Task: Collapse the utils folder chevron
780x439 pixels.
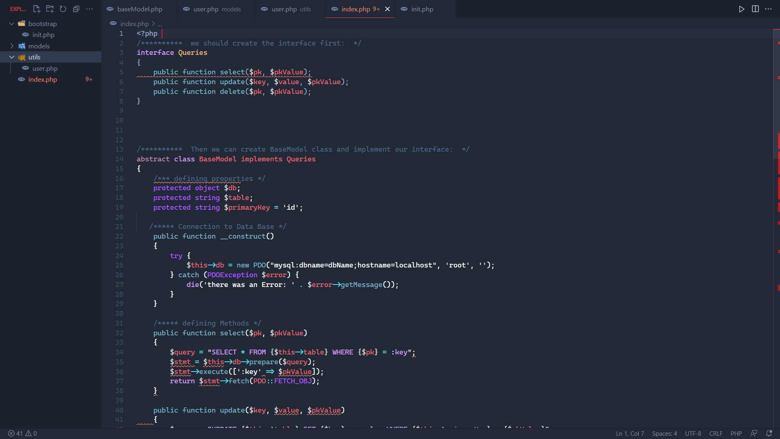Action: 12,57
